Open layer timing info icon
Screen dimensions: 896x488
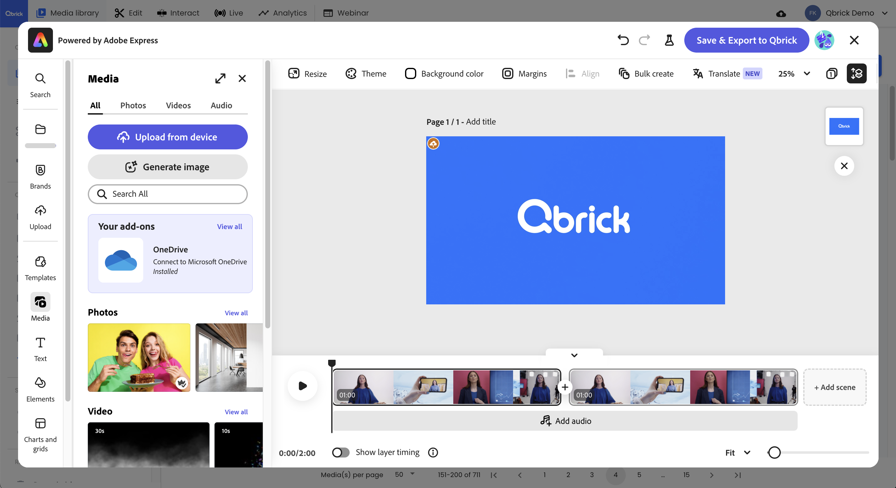point(433,453)
